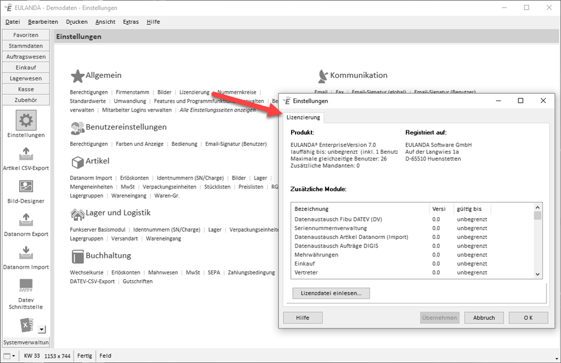Switch to the Stammdaten sidebar group
Image resolution: width=561 pixels, height=363 pixels.
(26, 46)
